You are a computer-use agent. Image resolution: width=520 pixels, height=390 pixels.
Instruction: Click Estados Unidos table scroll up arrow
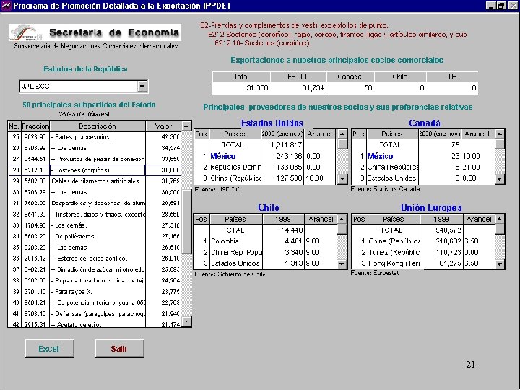pyautogui.click(x=342, y=134)
